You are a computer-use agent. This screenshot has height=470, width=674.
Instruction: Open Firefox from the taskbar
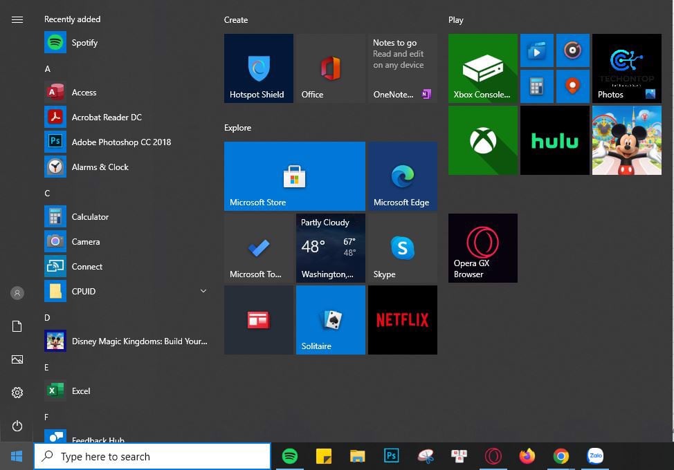coord(527,456)
